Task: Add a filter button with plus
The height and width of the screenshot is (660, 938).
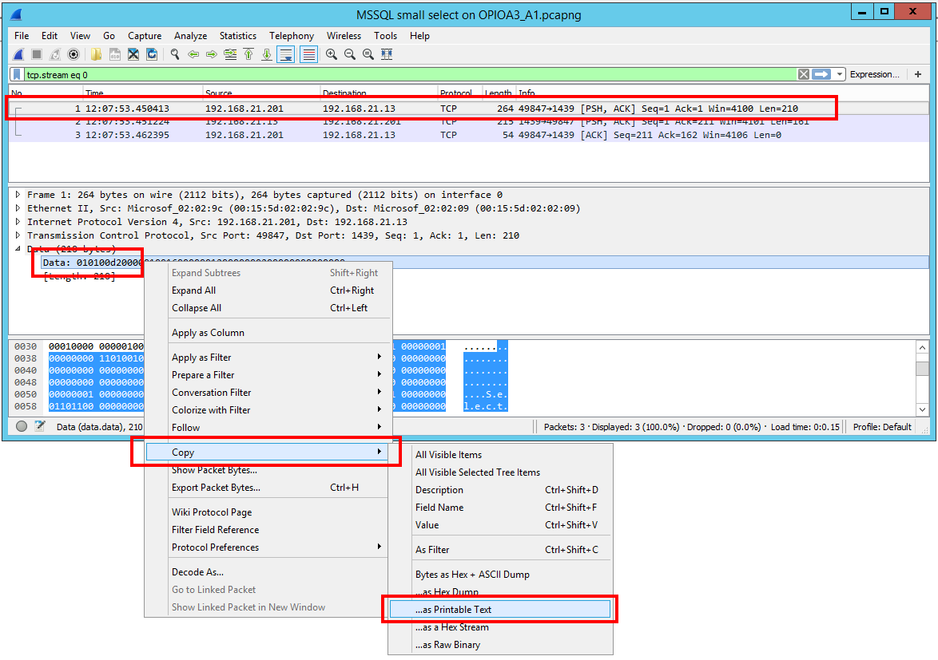Action: pos(918,75)
